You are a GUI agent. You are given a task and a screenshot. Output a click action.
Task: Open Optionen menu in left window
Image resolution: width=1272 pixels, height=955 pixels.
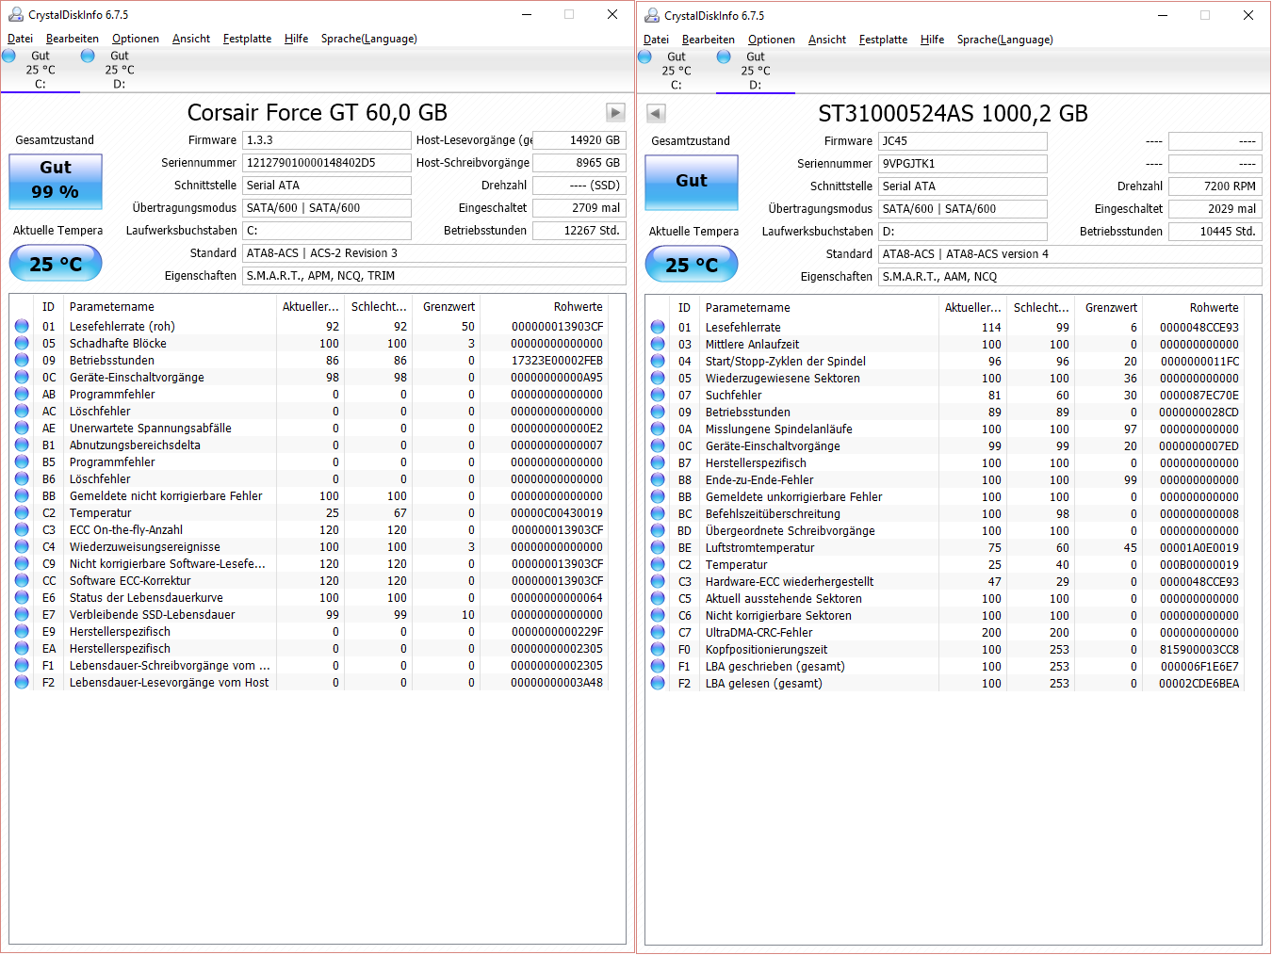point(136,39)
